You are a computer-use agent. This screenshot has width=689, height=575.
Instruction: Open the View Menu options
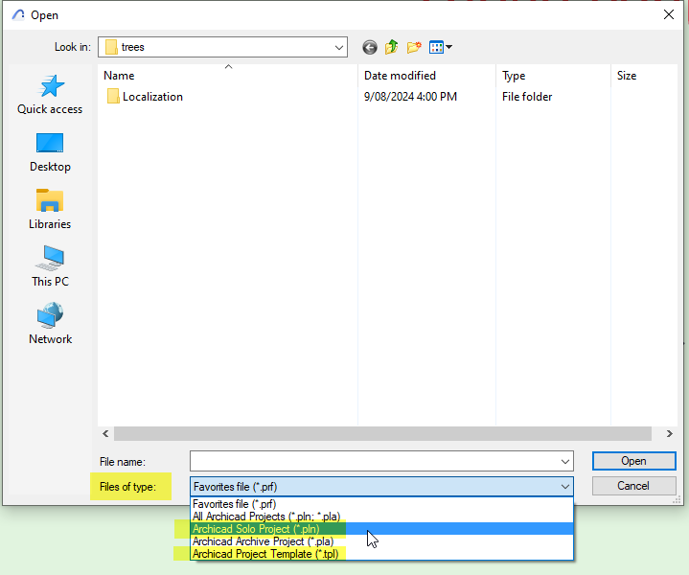(x=441, y=47)
